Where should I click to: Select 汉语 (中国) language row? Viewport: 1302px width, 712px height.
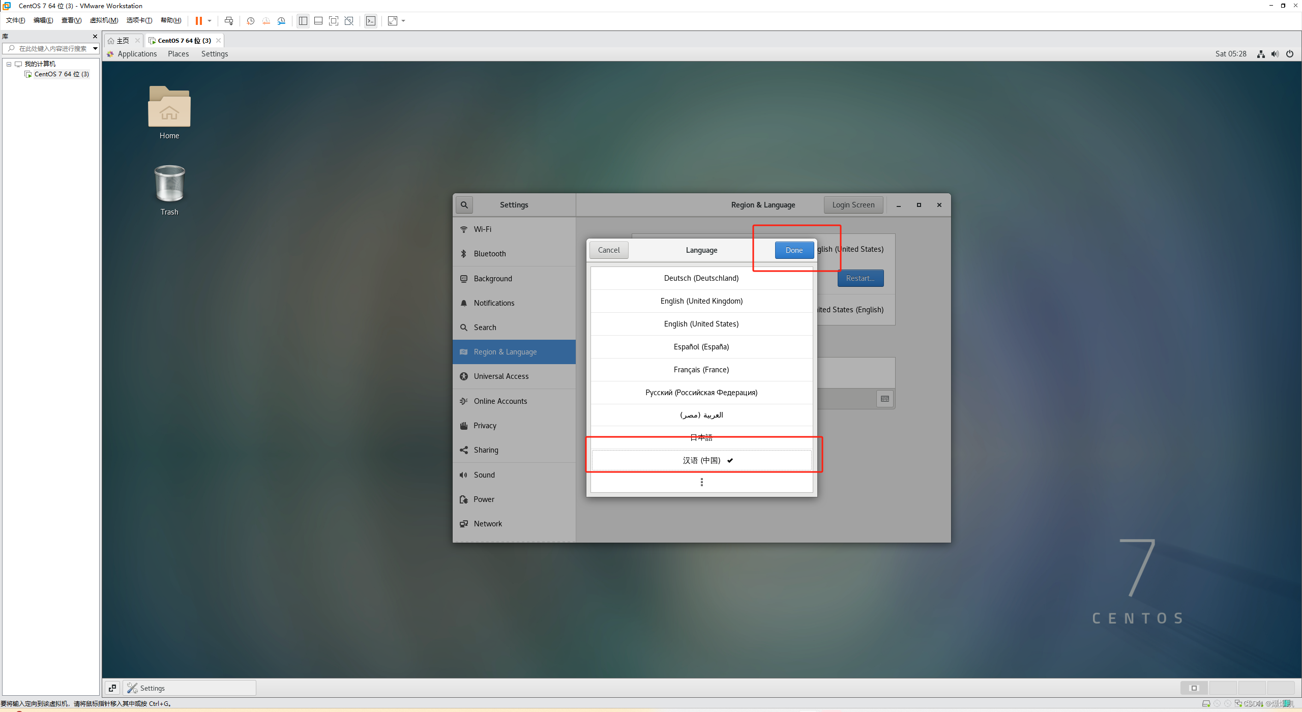point(701,460)
